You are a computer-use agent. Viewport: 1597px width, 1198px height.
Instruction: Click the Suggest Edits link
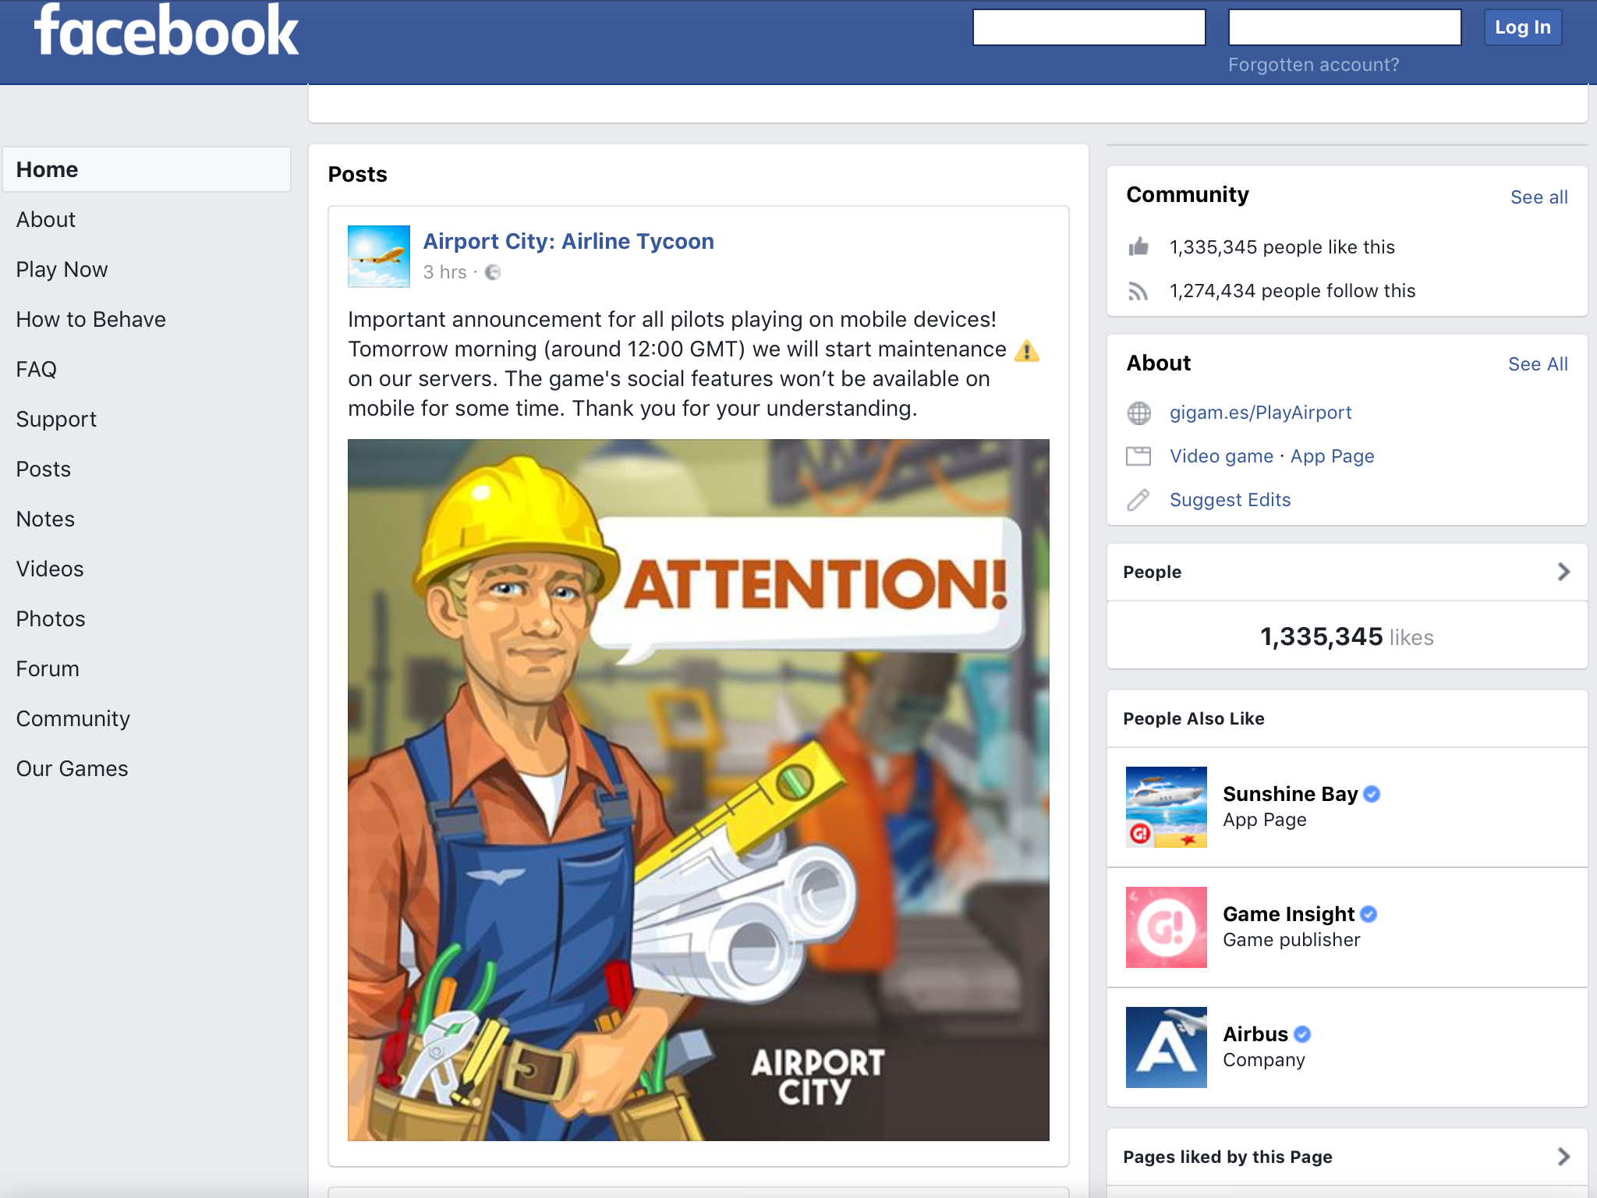click(x=1231, y=500)
